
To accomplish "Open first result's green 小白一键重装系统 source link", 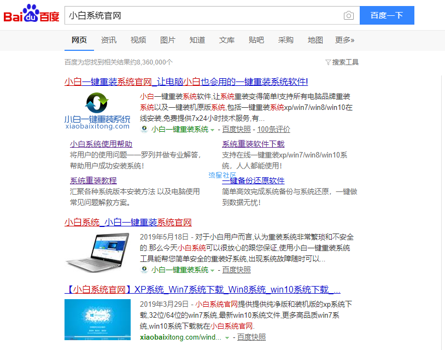I will point(180,130).
